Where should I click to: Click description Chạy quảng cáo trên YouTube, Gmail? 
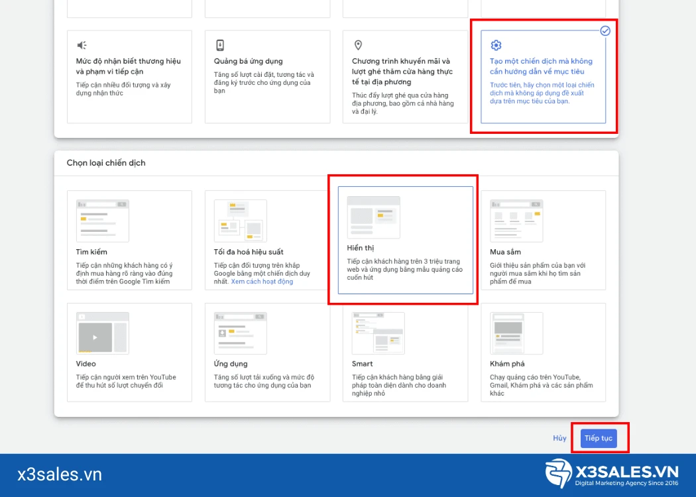(542, 385)
